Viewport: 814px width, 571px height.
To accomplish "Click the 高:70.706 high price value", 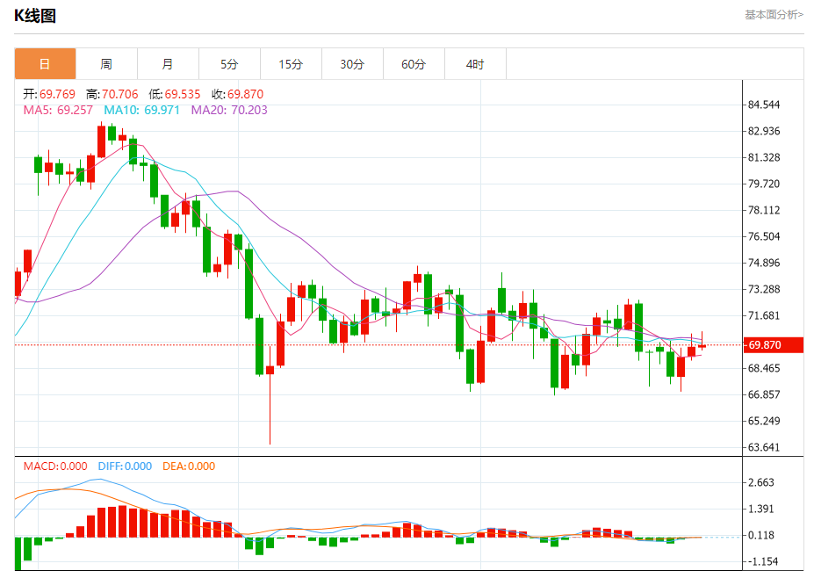I will [112, 94].
